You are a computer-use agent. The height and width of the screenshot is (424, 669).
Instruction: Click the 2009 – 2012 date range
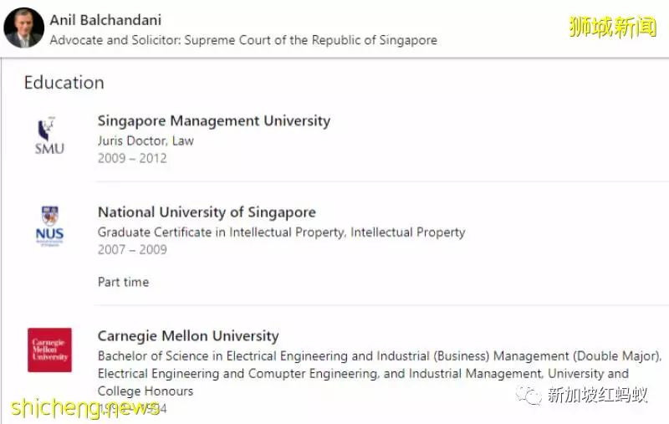point(132,158)
